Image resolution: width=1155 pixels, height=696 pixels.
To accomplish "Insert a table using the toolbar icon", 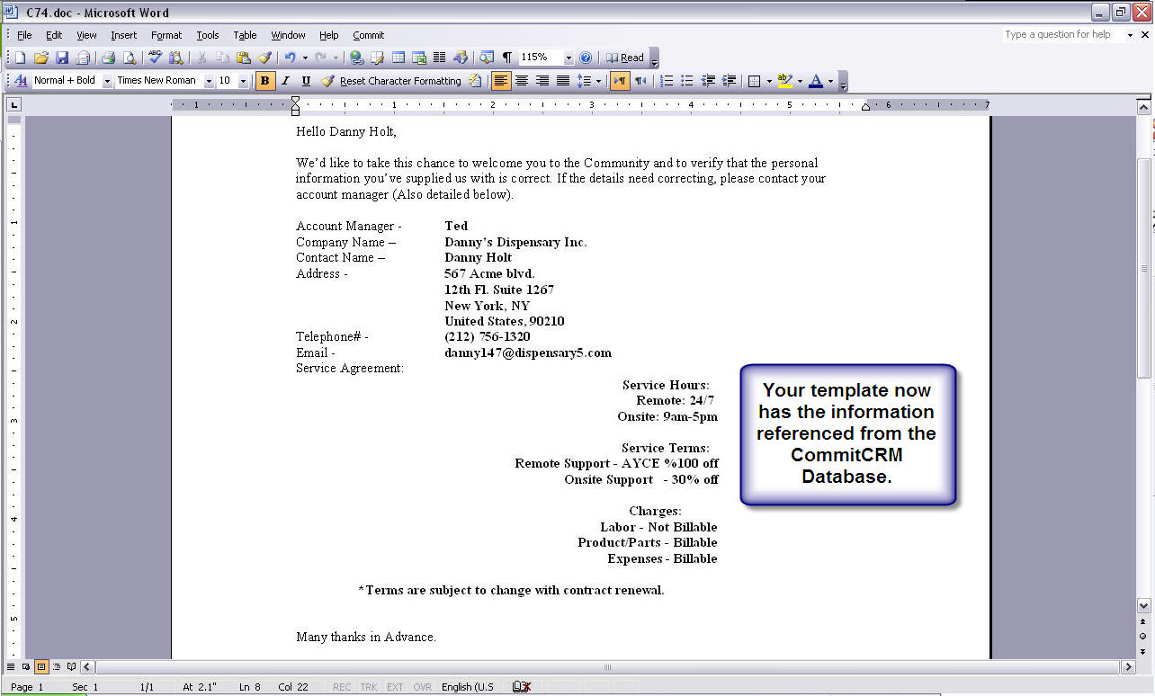I will 398,58.
